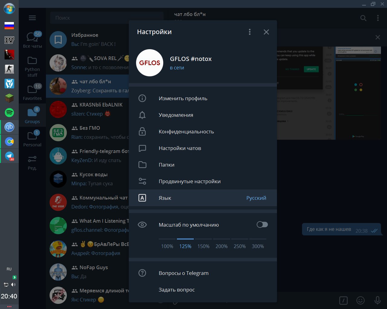
Task: Open SOVA REL chat avatar
Action: 58,63
